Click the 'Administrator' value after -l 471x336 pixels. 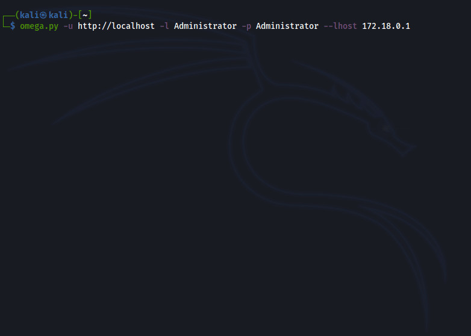click(x=205, y=26)
